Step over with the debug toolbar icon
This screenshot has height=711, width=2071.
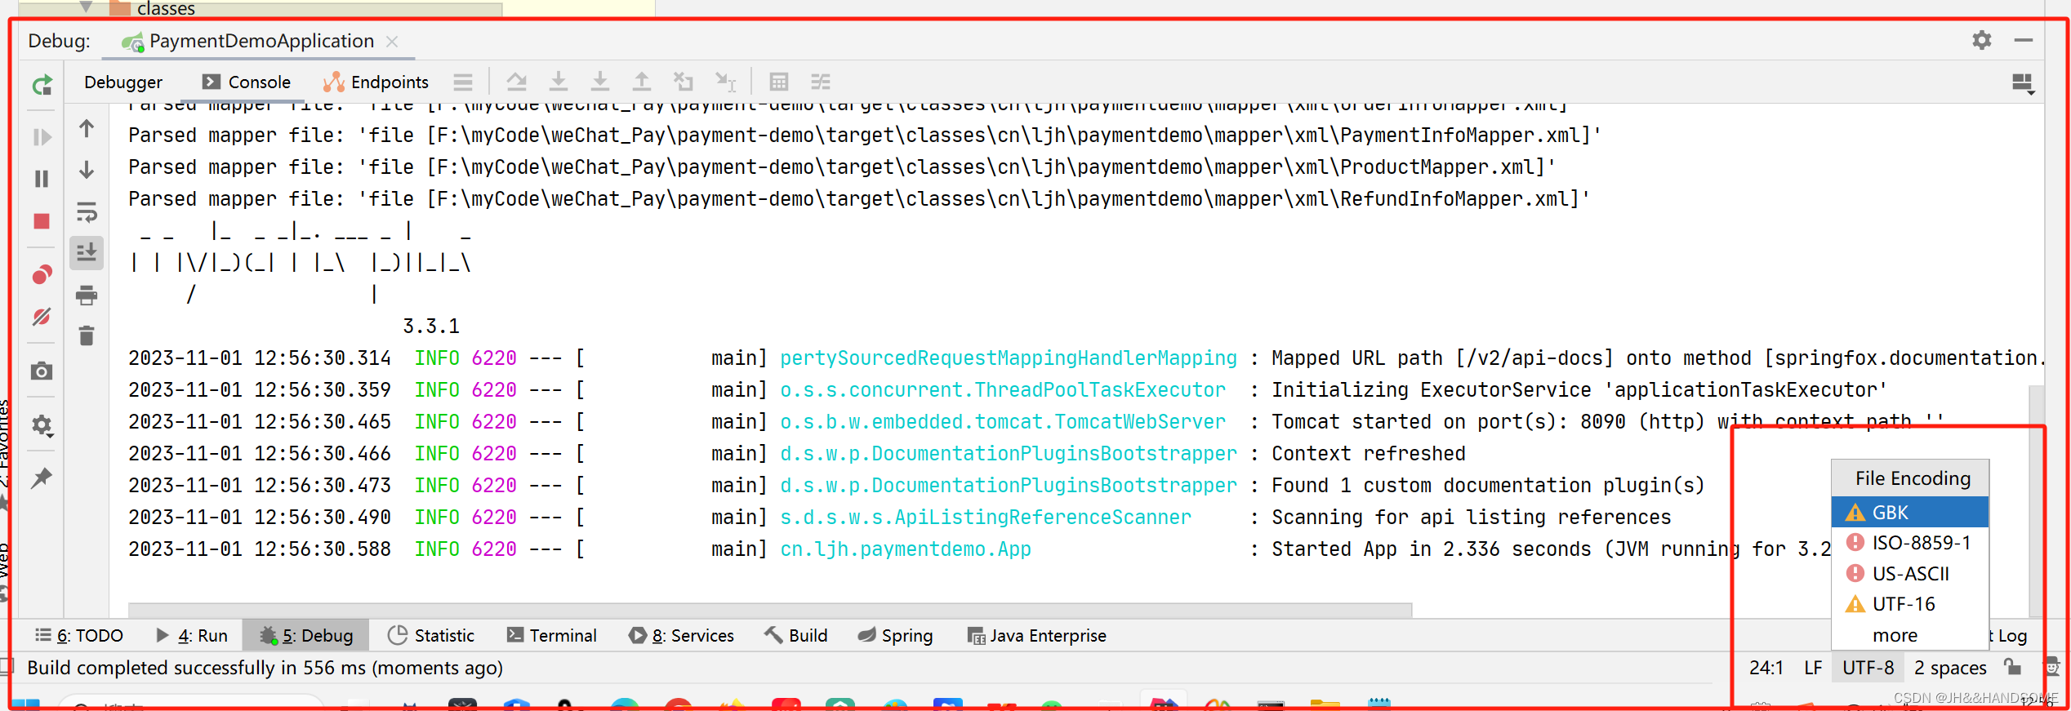point(559,82)
